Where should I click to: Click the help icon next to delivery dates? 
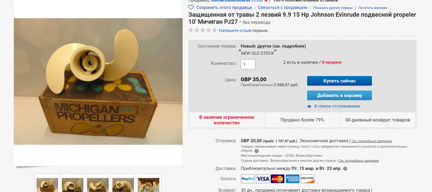(345, 169)
